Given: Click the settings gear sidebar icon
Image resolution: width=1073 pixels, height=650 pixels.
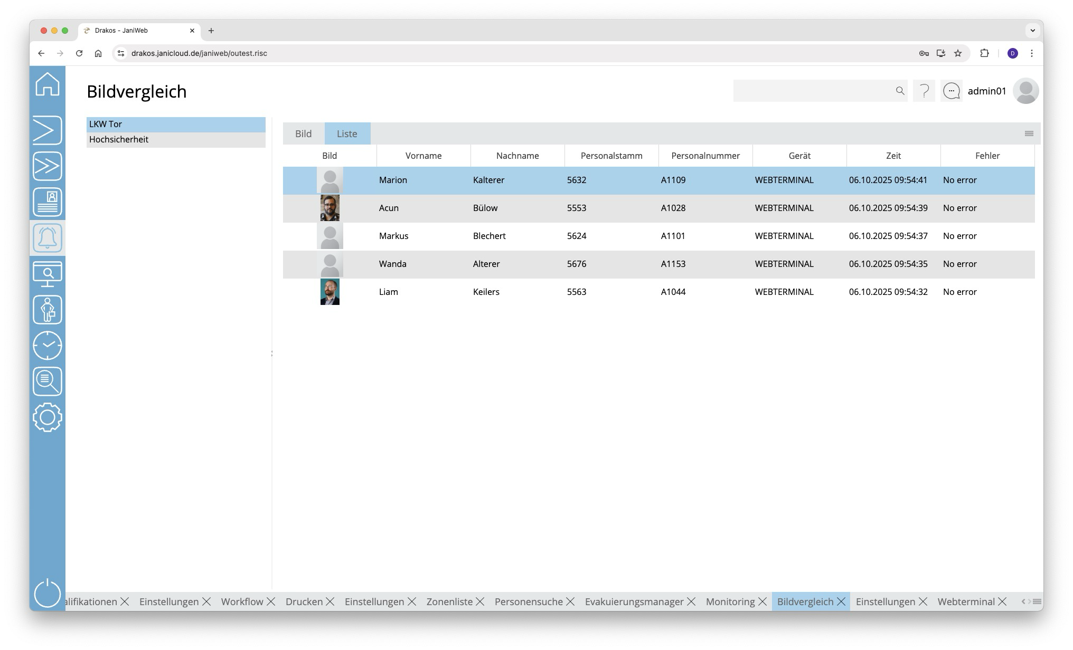Looking at the screenshot, I should click(48, 417).
